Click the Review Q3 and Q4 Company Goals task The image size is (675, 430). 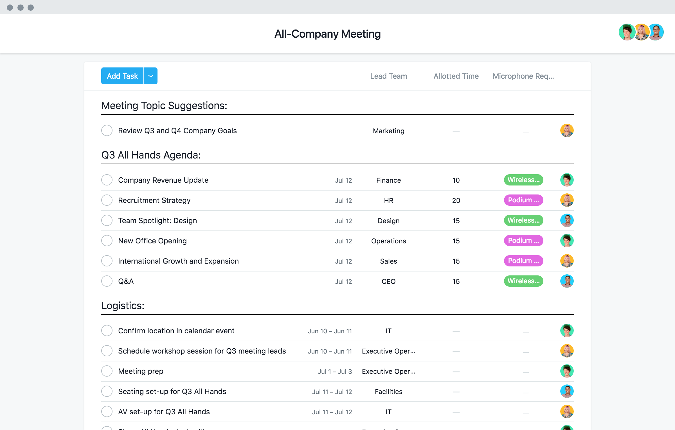177,131
